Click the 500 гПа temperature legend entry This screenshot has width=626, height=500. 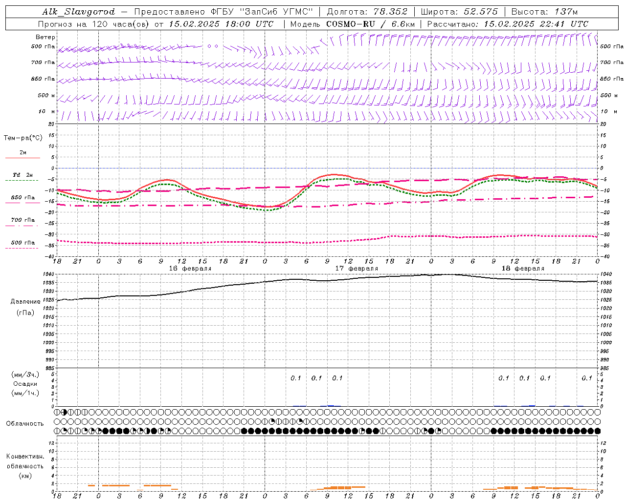[23, 243]
